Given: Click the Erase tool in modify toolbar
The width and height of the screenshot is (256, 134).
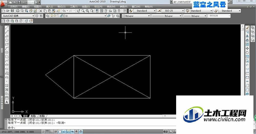Looking at the screenshot, I should 247,28.
